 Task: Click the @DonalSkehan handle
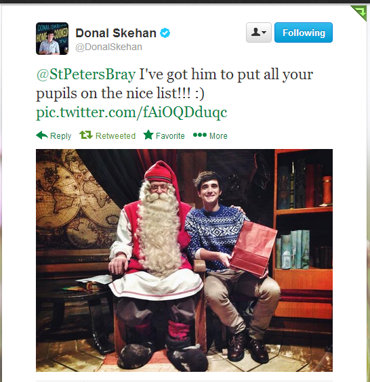(108, 47)
